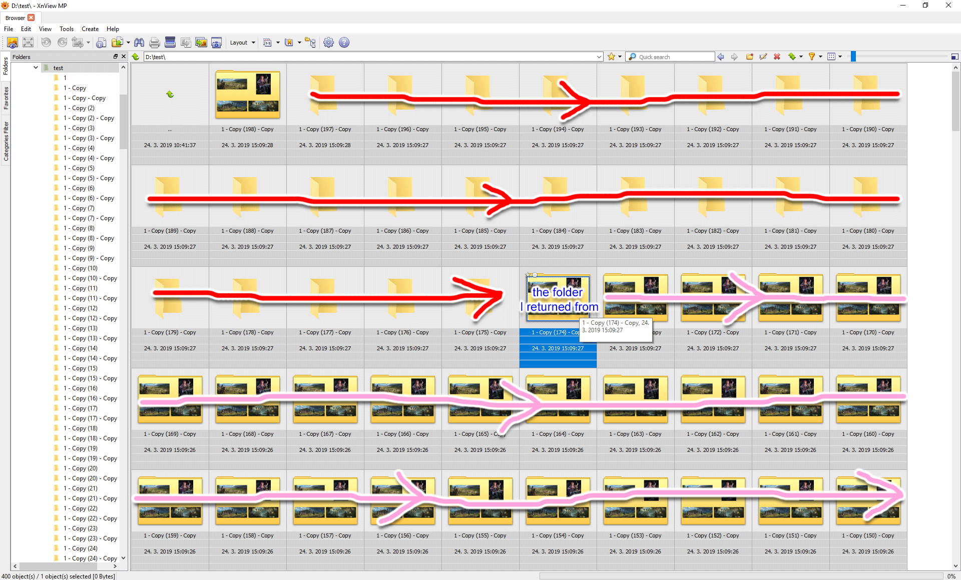
Task: Open the Create menu
Action: (x=90, y=29)
